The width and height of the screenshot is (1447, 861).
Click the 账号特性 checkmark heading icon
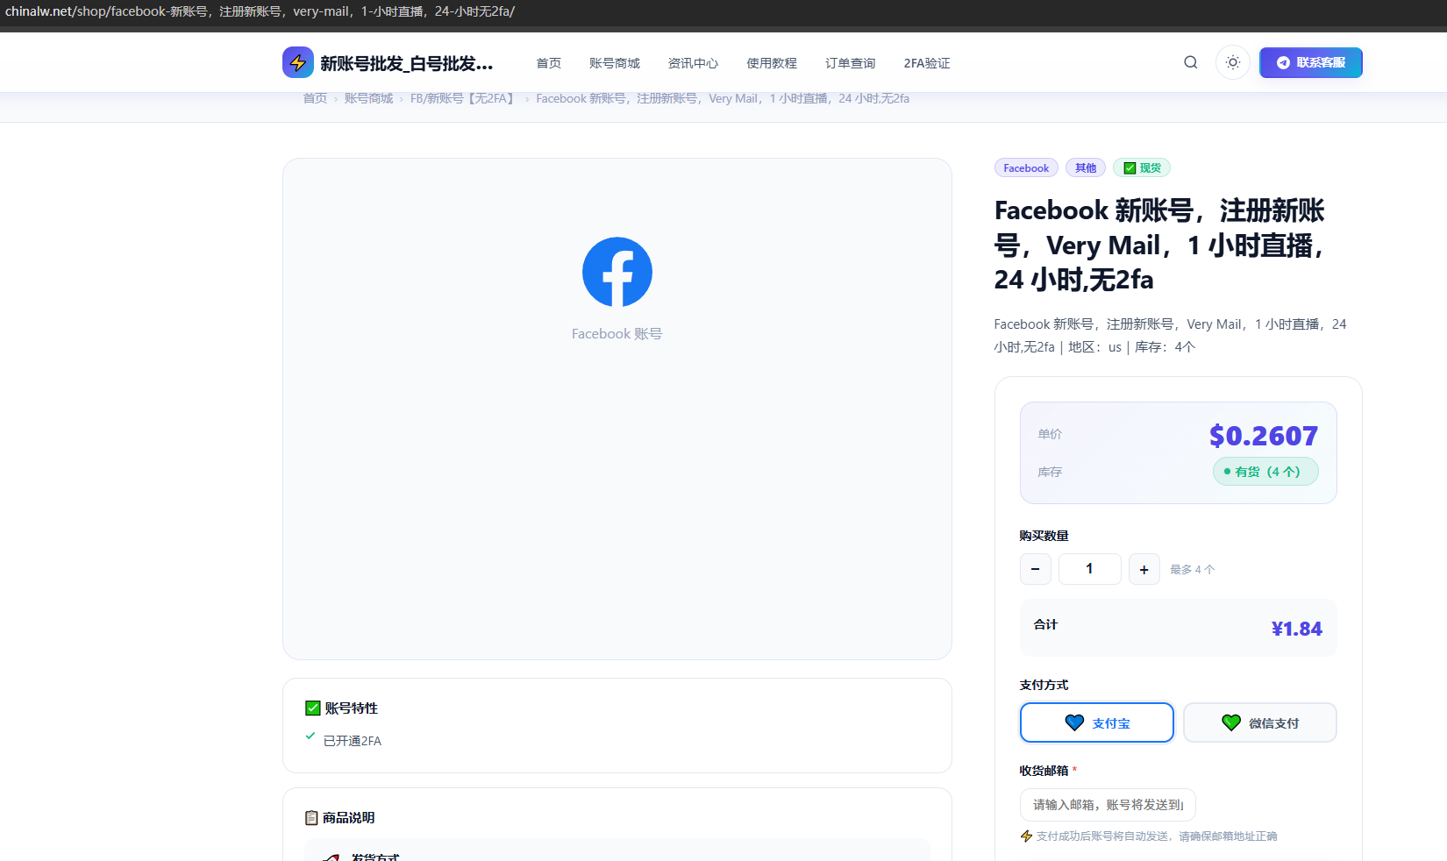(x=313, y=708)
